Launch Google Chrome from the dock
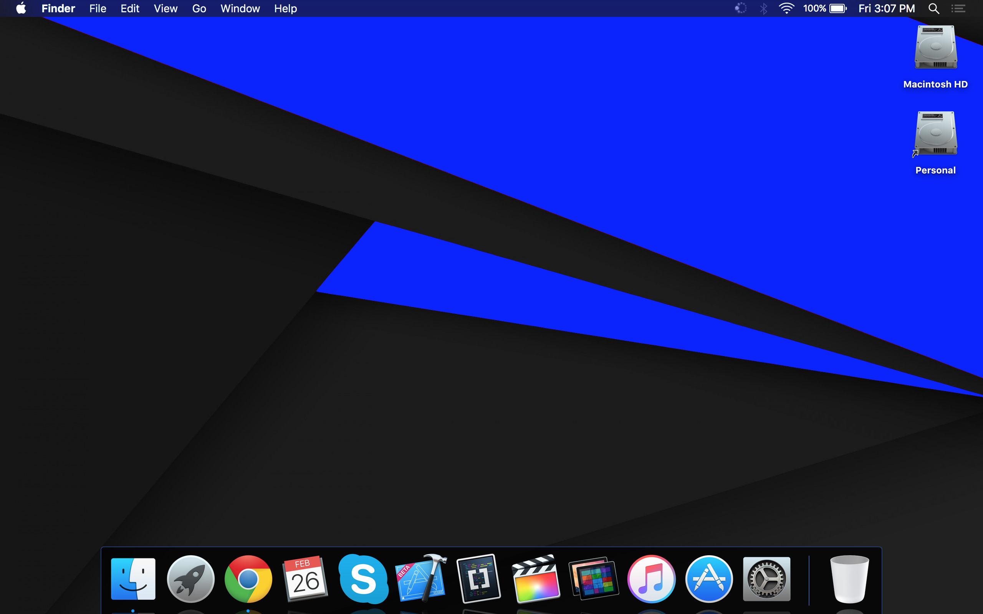Image resolution: width=983 pixels, height=614 pixels. [248, 579]
